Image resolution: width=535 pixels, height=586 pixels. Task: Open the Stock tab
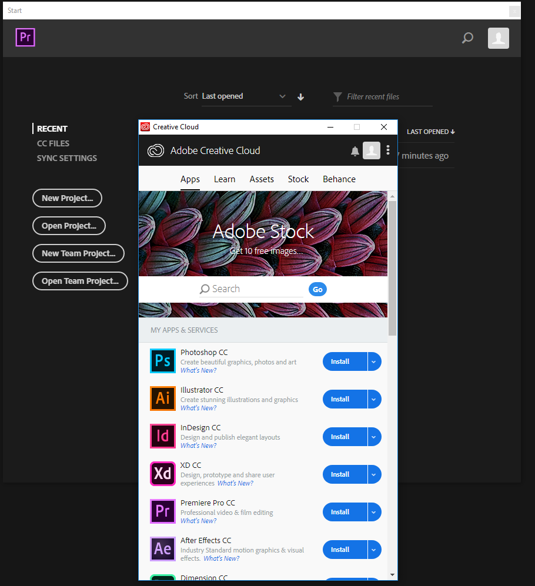pyautogui.click(x=298, y=179)
